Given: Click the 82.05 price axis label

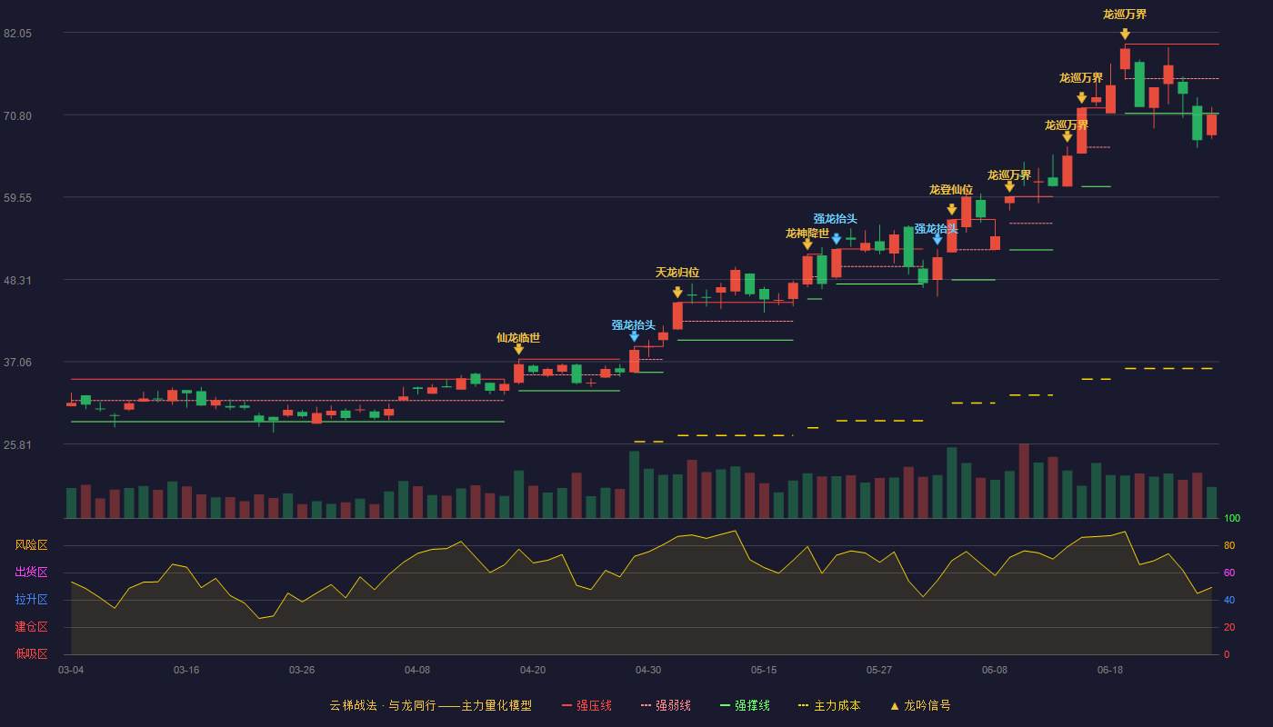Looking at the screenshot, I should 18,34.
